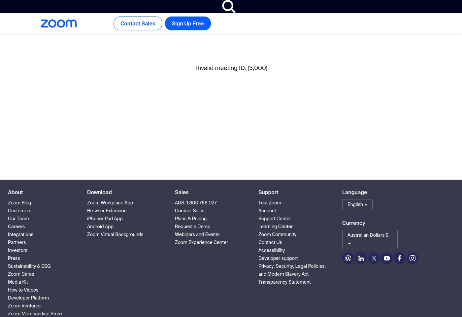Open the Australian Dollars currency dropdown

[x=370, y=239]
